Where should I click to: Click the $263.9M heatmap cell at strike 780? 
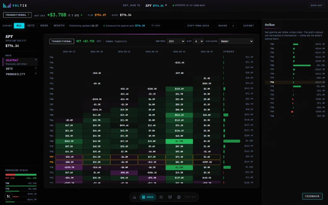69,141
